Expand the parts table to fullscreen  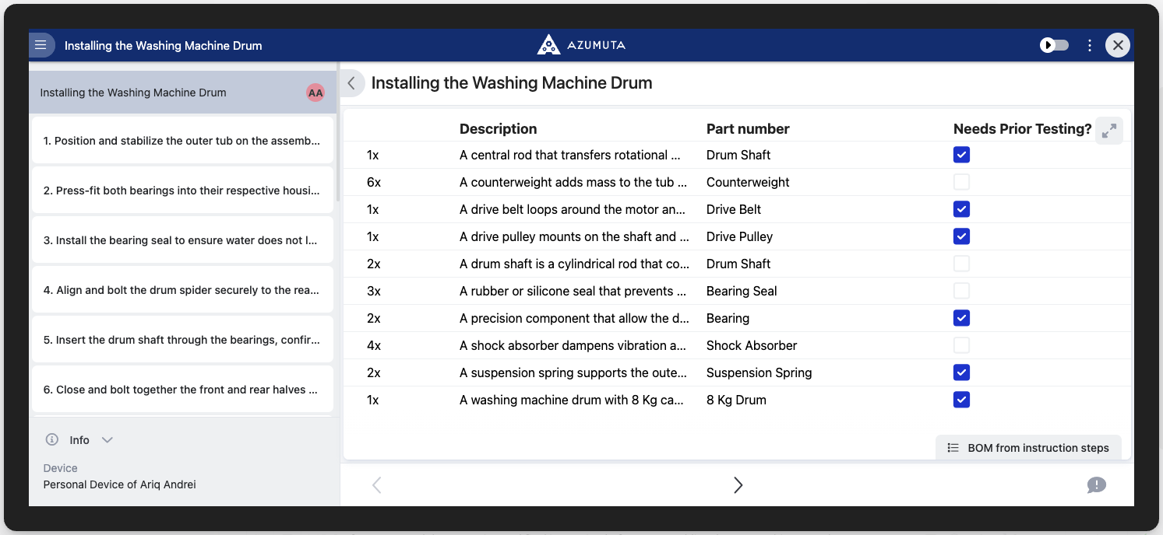pyautogui.click(x=1109, y=131)
